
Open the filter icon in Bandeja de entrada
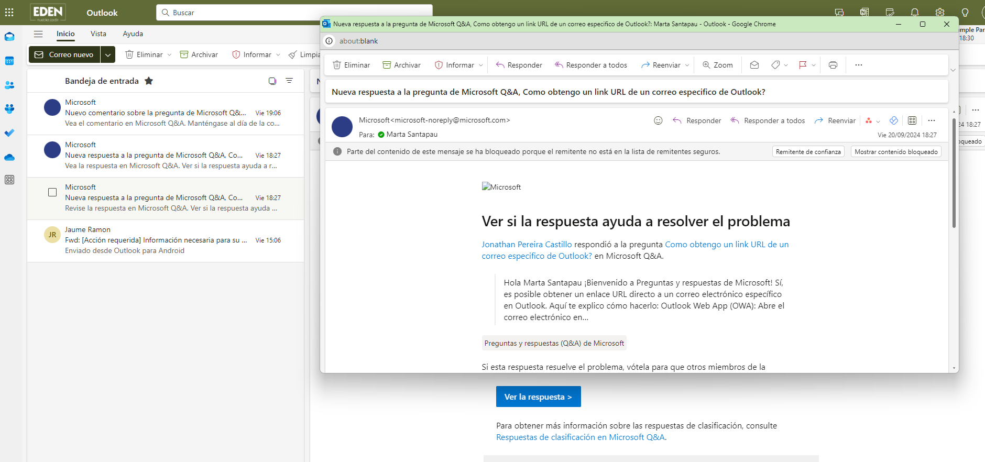tap(289, 81)
